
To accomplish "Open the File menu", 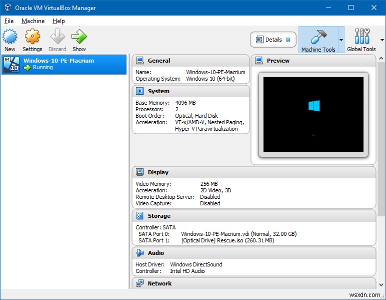I will pos(9,21).
